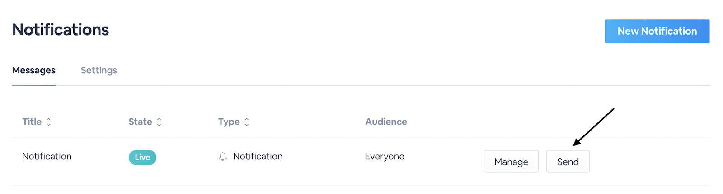Click the sort arrows beside Type
This screenshot has height=194, width=723.
click(x=247, y=122)
